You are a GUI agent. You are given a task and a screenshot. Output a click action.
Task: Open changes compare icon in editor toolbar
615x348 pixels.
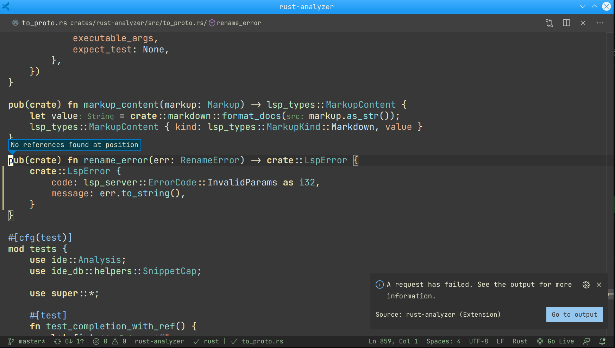tap(549, 23)
